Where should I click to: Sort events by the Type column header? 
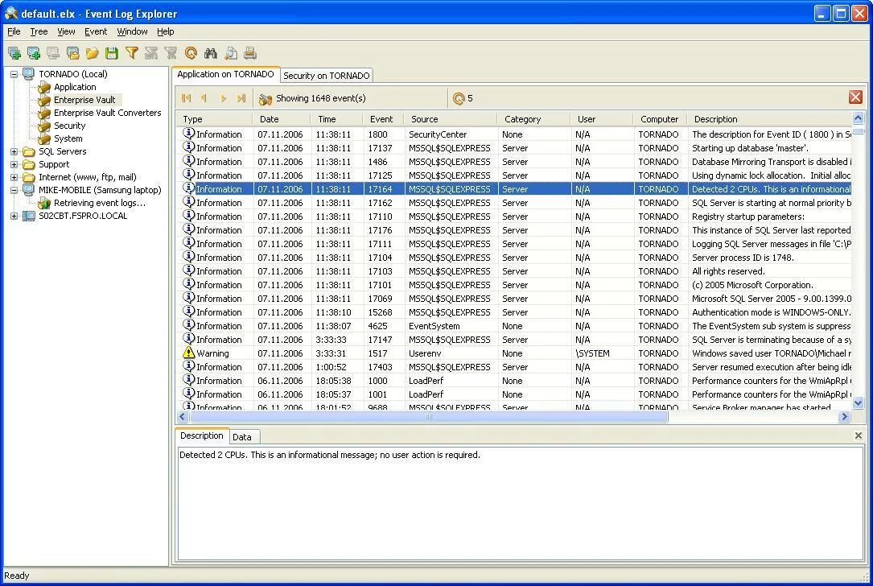(x=214, y=119)
